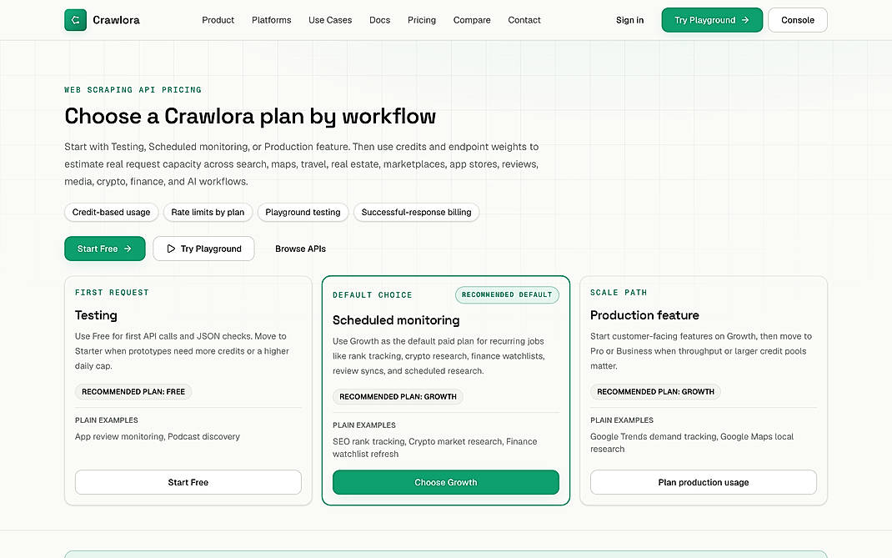Click the Recommended Plan: Free tag

point(133,392)
